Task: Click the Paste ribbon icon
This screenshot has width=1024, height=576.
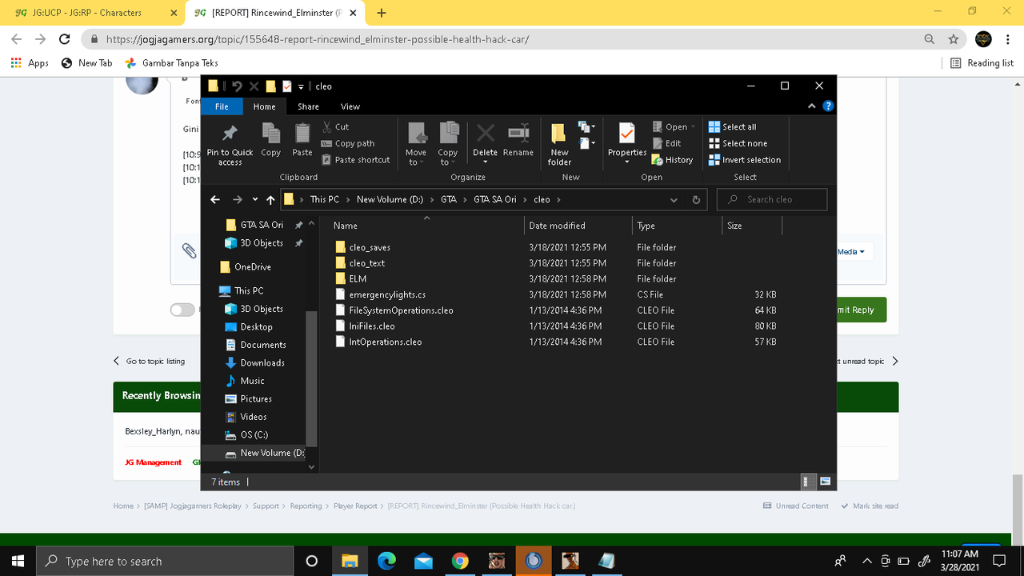Action: point(302,140)
